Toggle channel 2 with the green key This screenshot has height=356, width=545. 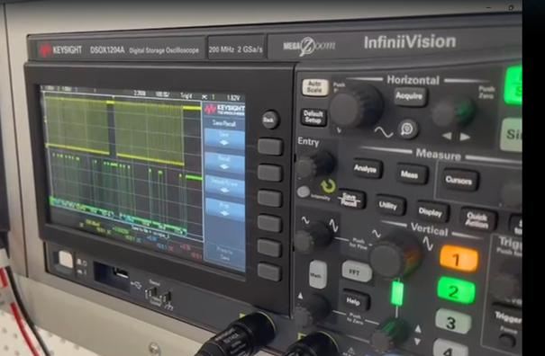coord(456,290)
